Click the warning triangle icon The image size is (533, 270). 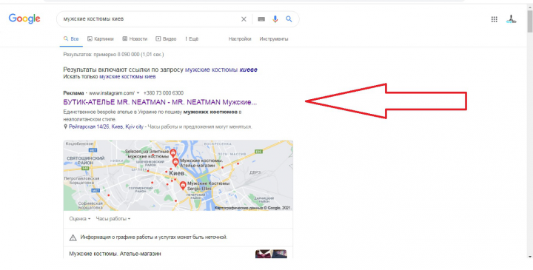[73, 237]
